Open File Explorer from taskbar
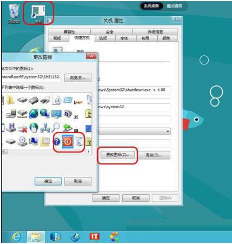The image size is (232, 244). point(36,237)
